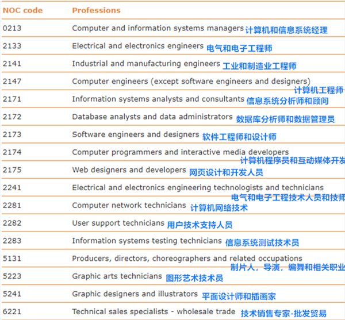
Task: Click the Professions column header
Action: pyautogui.click(x=96, y=10)
